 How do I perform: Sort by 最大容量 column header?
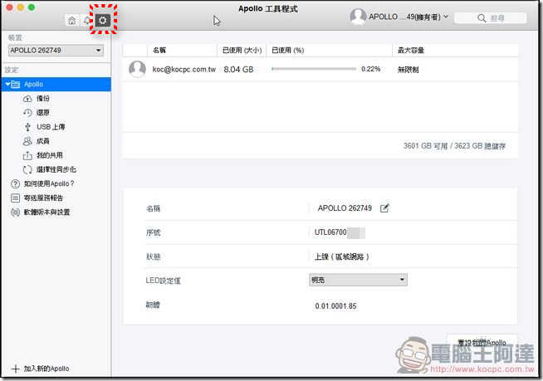pyautogui.click(x=455, y=51)
